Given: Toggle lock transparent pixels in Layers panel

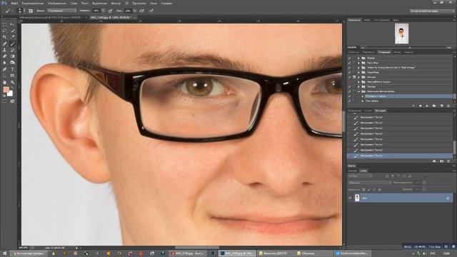Looking at the screenshot, I should click(x=363, y=190).
